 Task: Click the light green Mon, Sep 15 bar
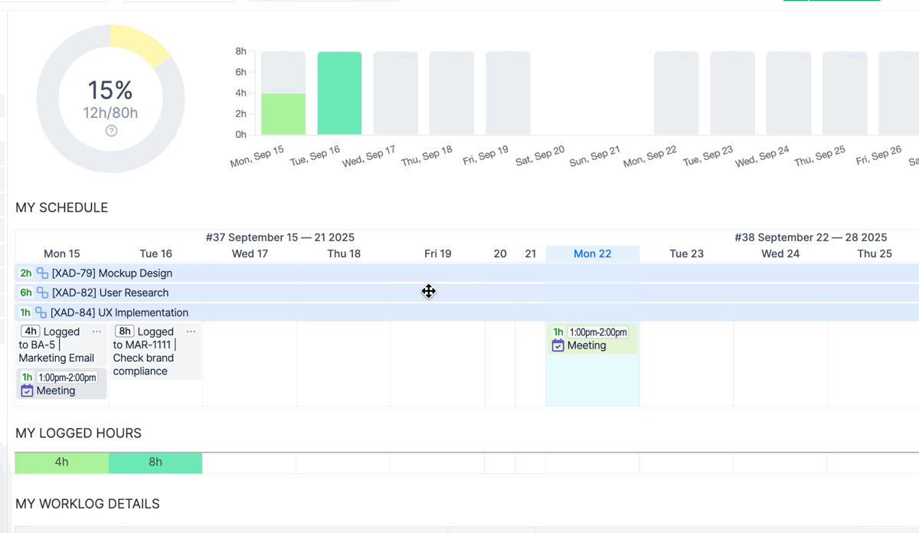pyautogui.click(x=283, y=114)
